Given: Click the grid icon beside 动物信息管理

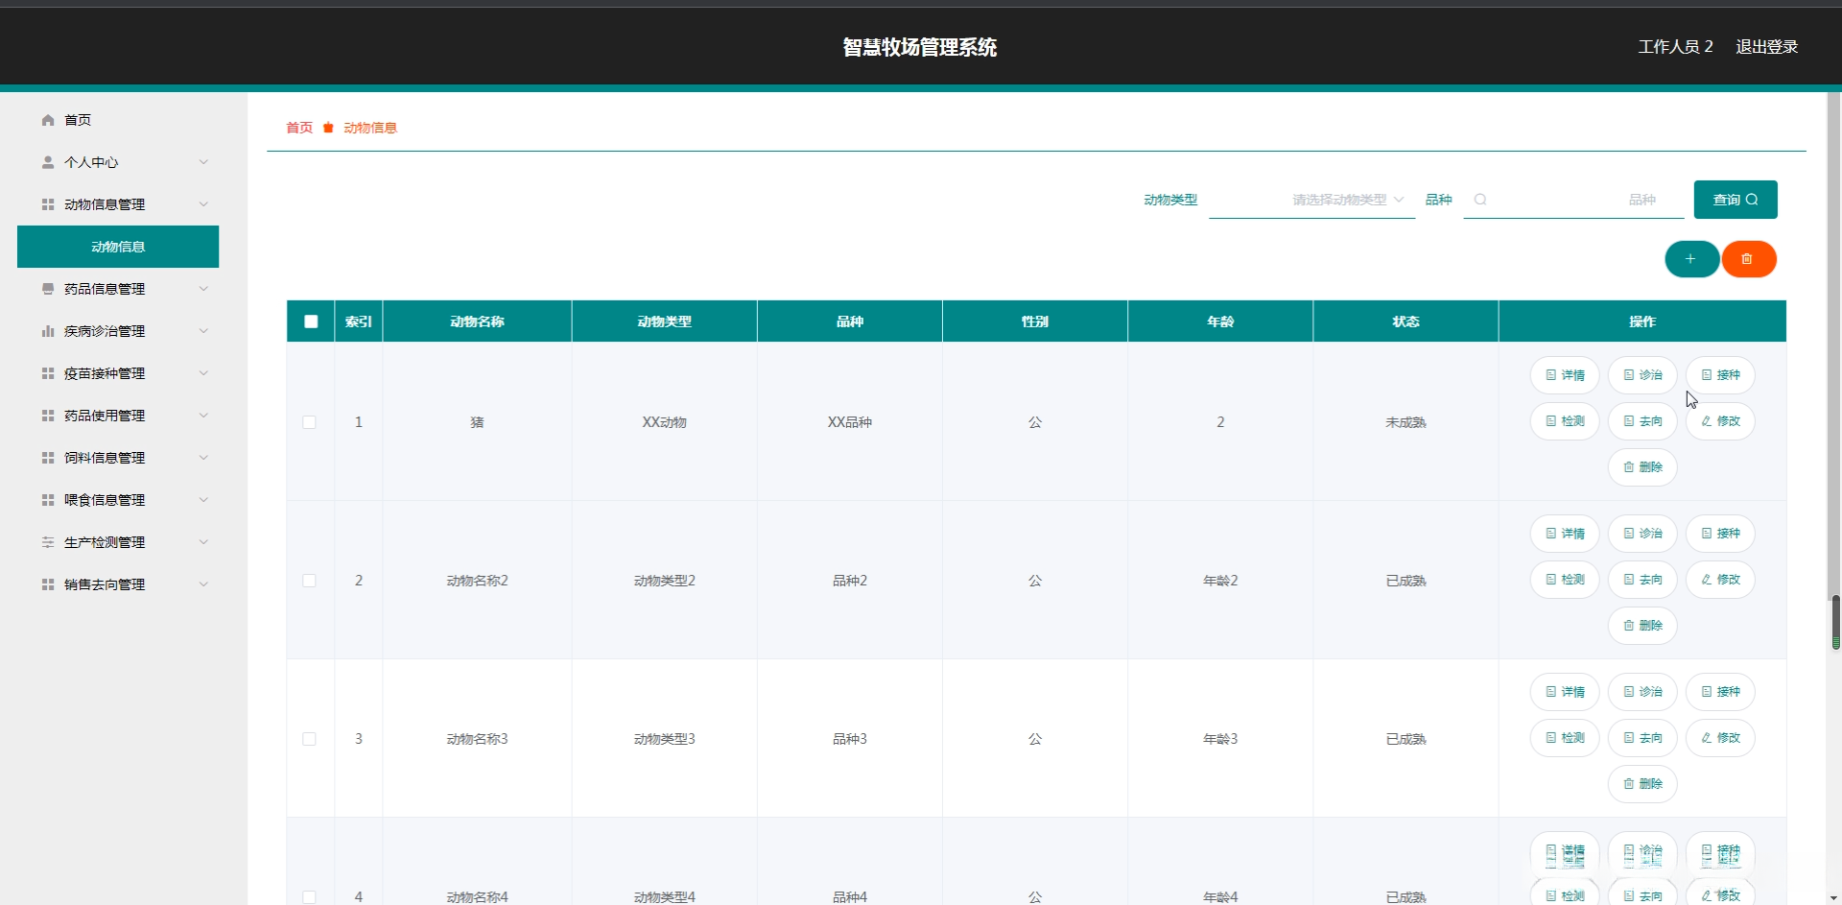Looking at the screenshot, I should coord(48,204).
